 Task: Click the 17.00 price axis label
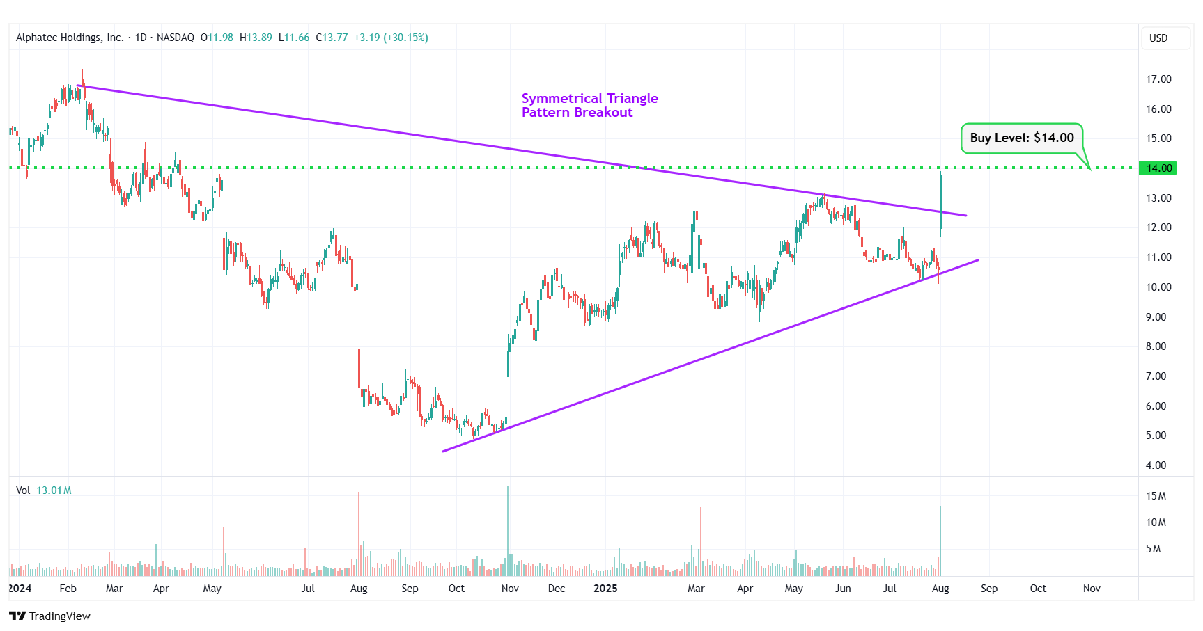pos(1159,79)
